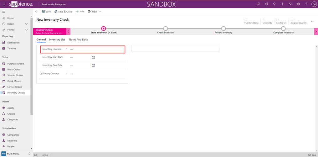Open the Flow dropdown chevron
Viewport: 318px width, 157px height.
pos(100,12)
